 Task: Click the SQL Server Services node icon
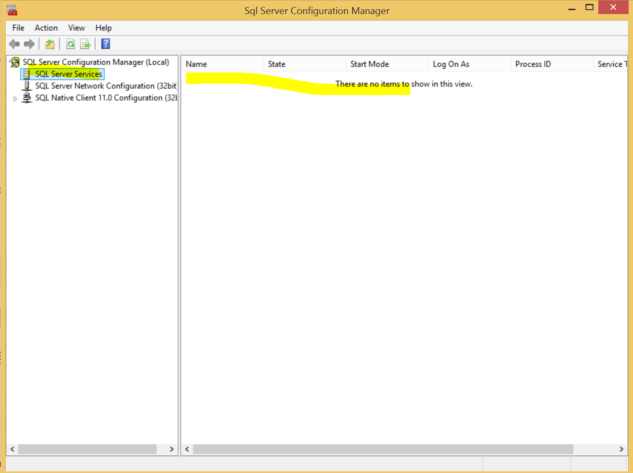pos(26,74)
